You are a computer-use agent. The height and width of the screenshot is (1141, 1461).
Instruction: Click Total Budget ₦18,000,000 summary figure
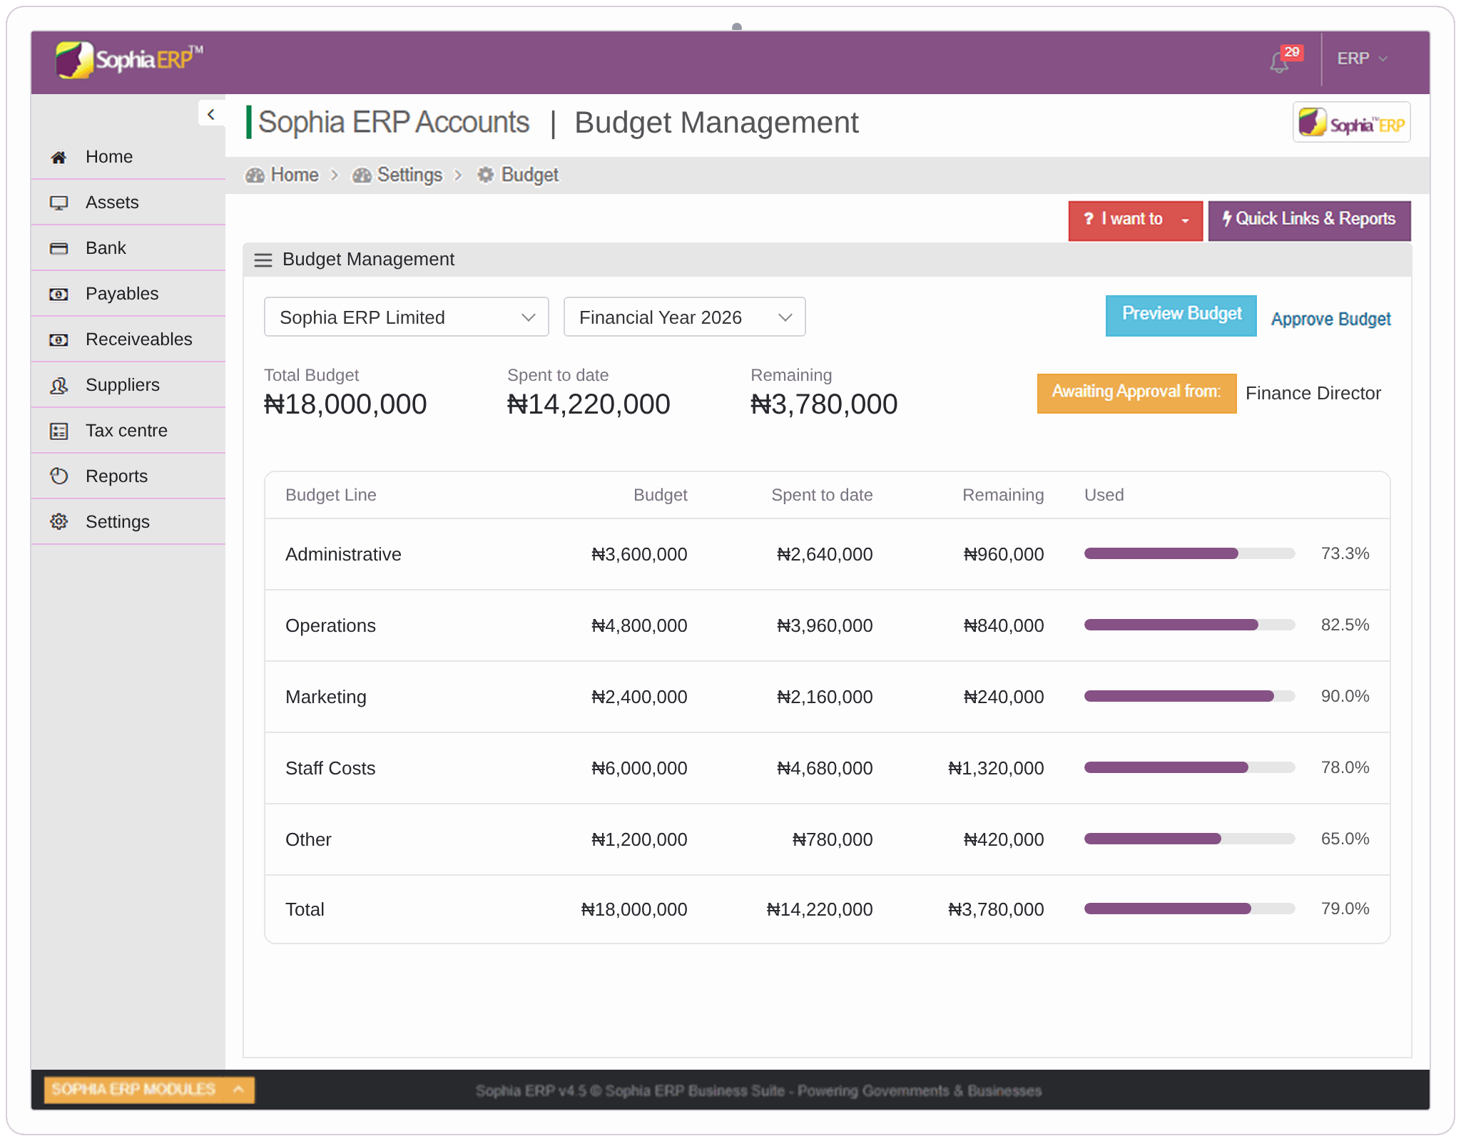[345, 404]
